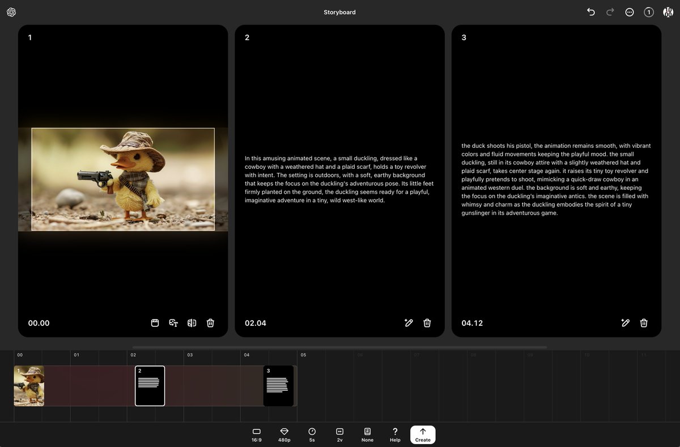Click the card 2 text starting "In this amusing animated scene"
This screenshot has width=680, height=447.
339,179
